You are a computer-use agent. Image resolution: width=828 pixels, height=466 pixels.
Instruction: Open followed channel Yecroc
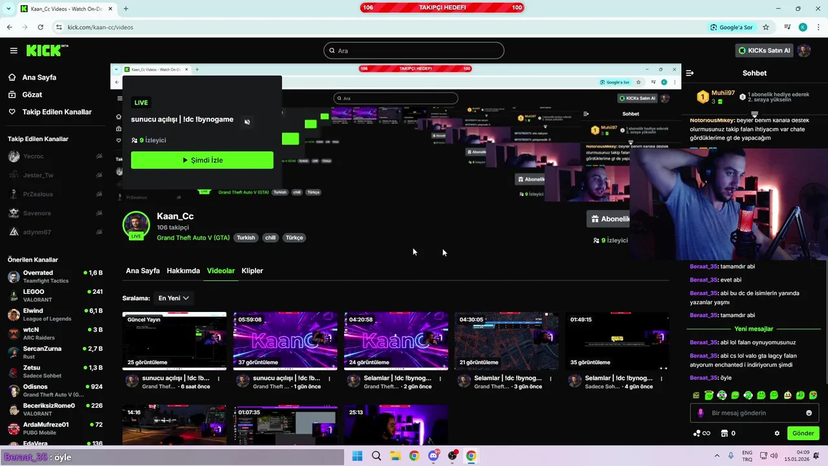[x=55, y=156]
